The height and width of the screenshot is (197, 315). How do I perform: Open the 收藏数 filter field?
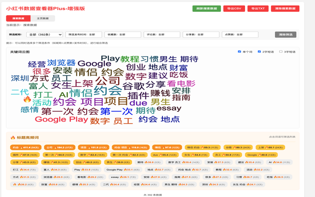click(123, 34)
